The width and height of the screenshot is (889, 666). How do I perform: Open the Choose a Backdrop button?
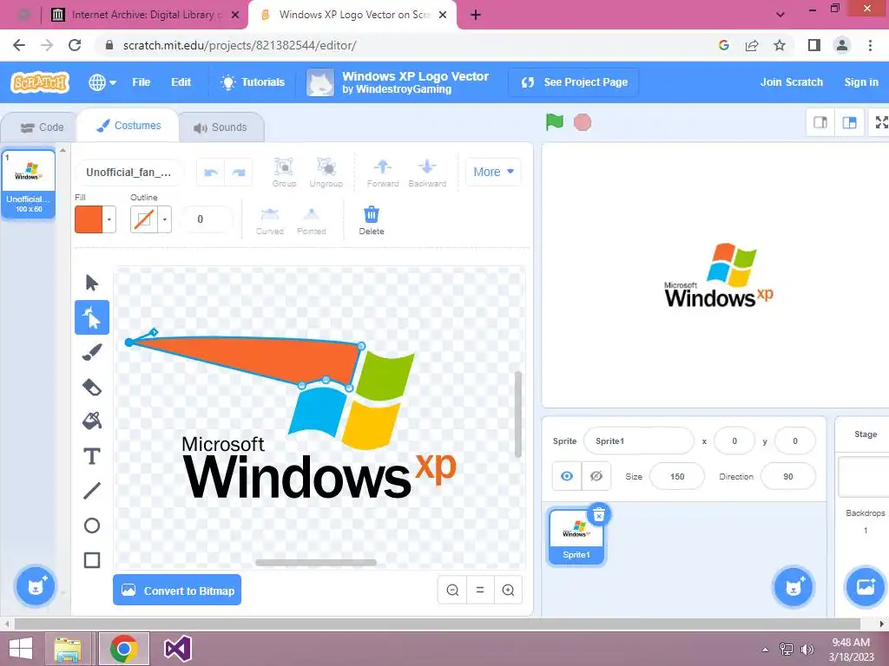coord(866,587)
